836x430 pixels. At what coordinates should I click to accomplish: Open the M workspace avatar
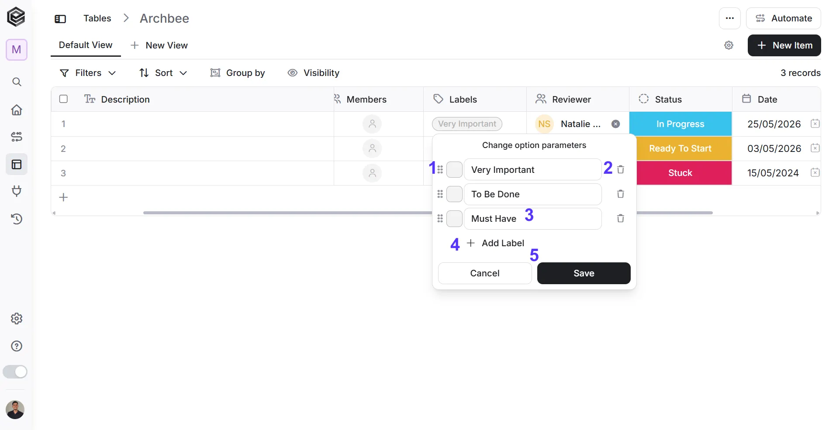[x=17, y=49]
